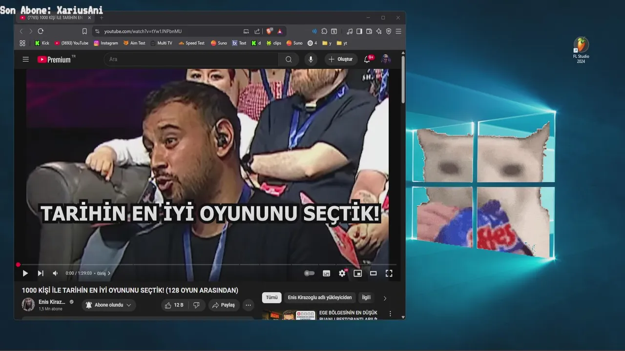The image size is (625, 351).
Task: Open the 'Kick' bookmark
Action: pyautogui.click(x=42, y=43)
